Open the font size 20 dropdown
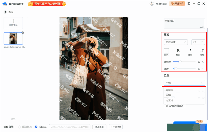Screen dimensions: 208x133 198,42
